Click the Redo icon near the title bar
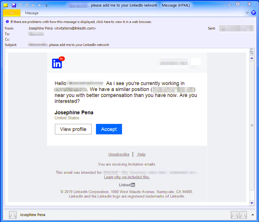The height and width of the screenshot is (222, 259). [27, 5]
